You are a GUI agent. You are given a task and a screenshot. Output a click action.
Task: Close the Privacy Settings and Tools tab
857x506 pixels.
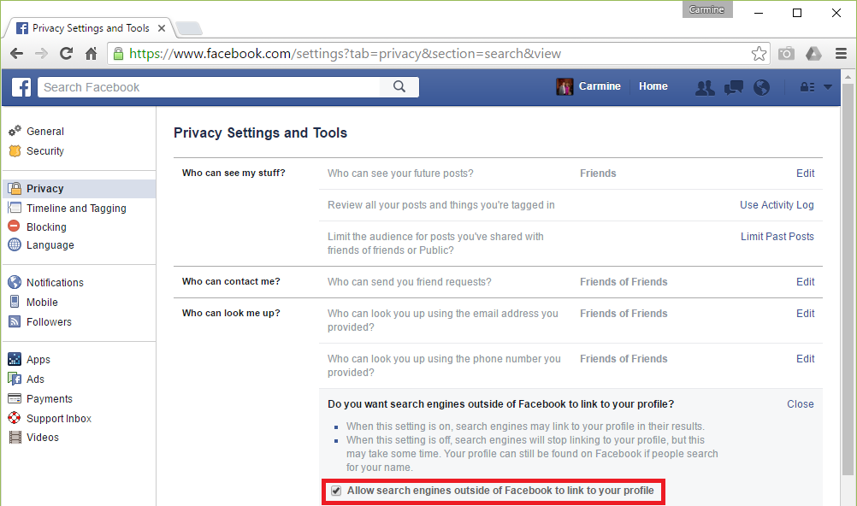(x=162, y=28)
